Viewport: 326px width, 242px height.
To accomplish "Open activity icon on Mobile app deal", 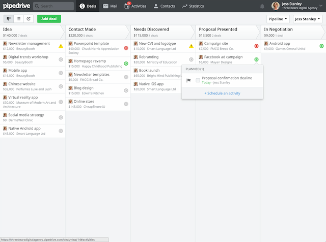I will pos(61,73).
